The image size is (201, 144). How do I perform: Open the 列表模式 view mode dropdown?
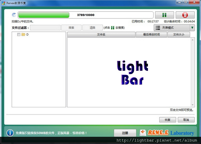point(174,28)
